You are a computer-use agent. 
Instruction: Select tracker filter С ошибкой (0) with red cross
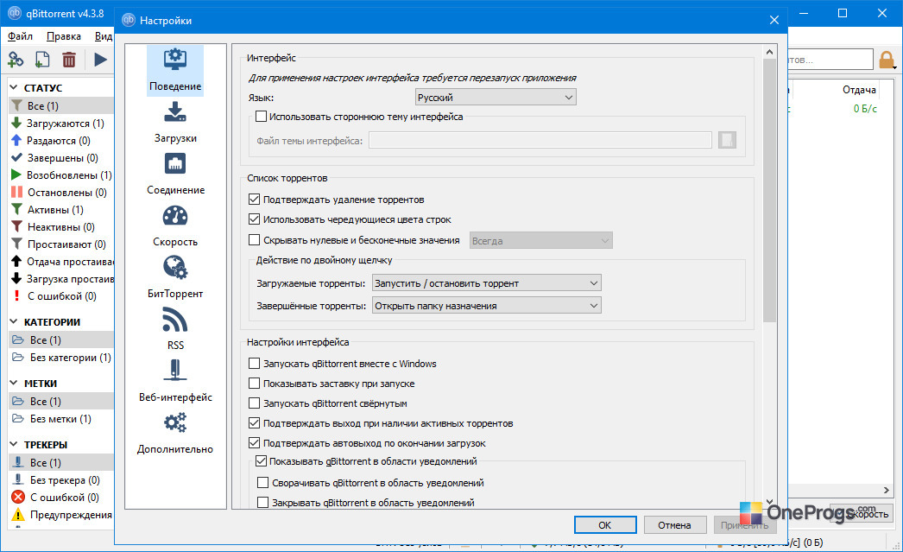(x=61, y=498)
